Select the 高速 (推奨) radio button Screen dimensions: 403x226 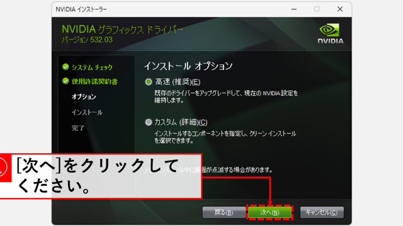click(148, 82)
